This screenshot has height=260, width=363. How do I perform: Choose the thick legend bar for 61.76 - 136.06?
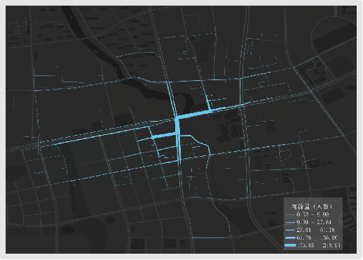(290, 238)
